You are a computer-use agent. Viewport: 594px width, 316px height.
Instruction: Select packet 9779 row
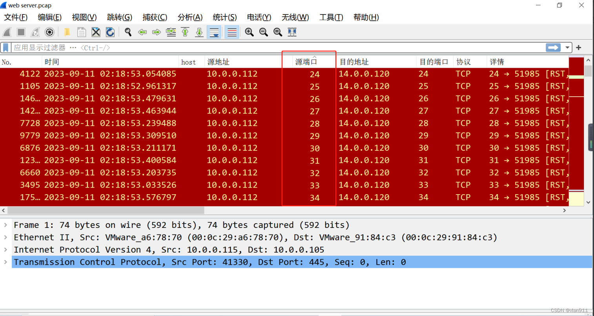(284, 135)
